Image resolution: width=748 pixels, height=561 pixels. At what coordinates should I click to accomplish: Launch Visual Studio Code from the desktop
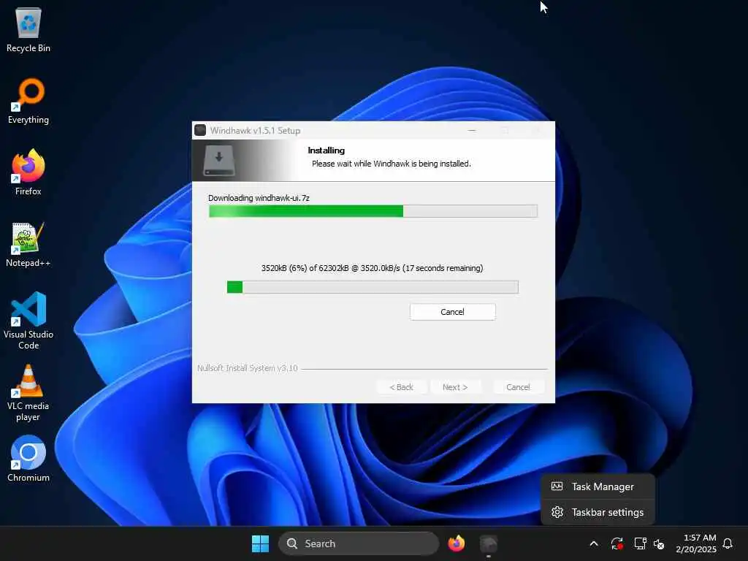click(x=28, y=321)
